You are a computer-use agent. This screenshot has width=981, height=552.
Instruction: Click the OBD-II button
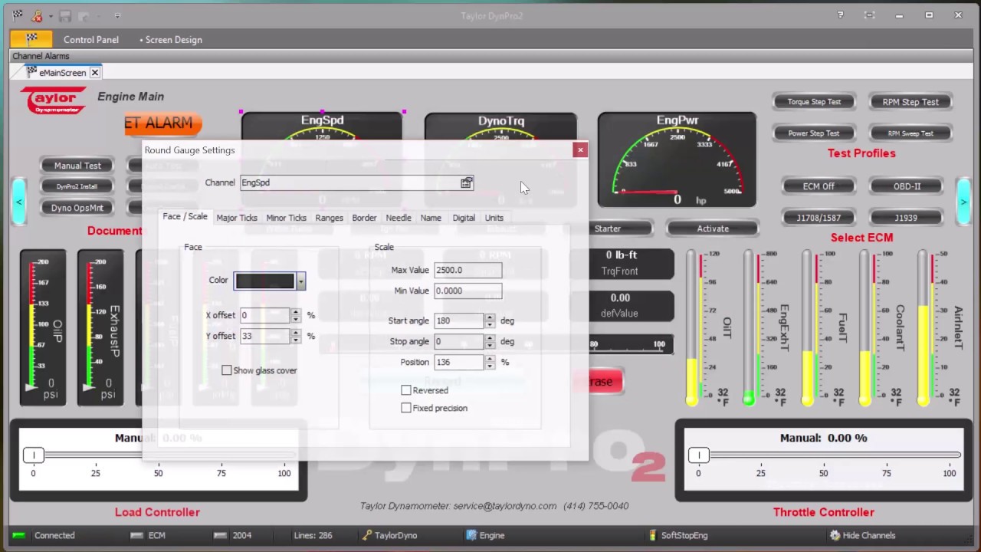coord(907,186)
